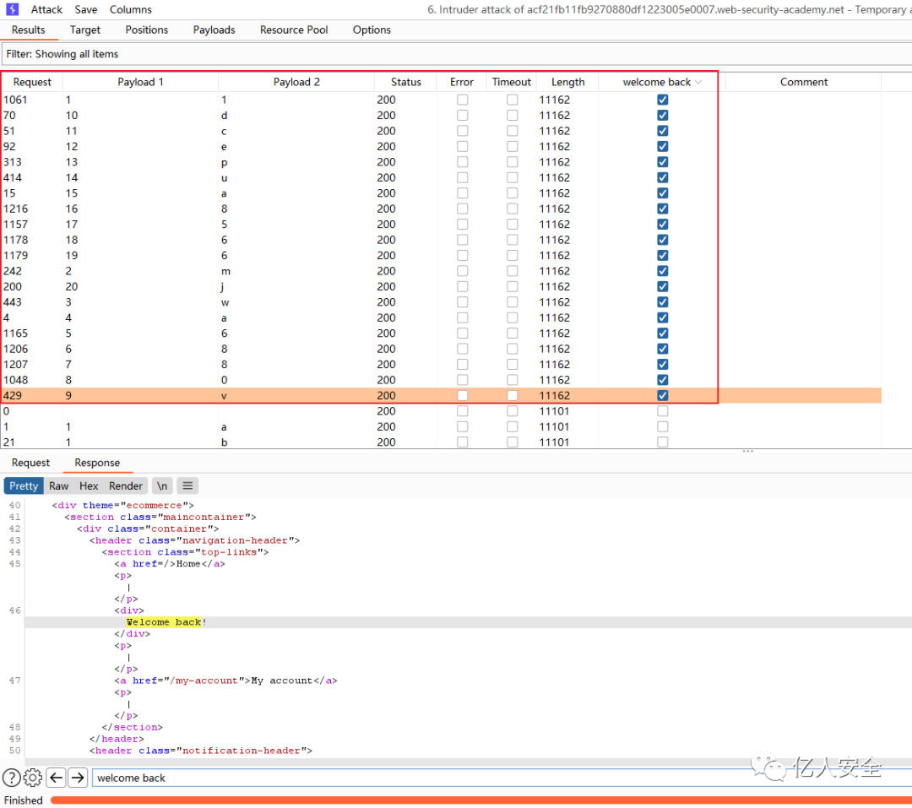Sort by the Payload 1 column header

pos(140,82)
